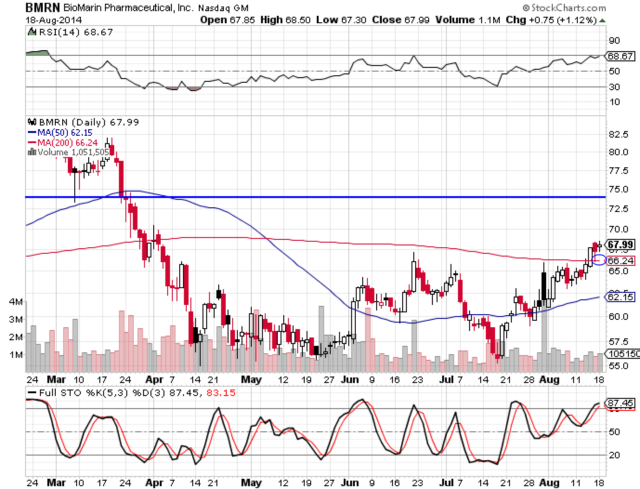Click the red 83.15 %D value
The height and width of the screenshot is (489, 640).
click(220, 393)
